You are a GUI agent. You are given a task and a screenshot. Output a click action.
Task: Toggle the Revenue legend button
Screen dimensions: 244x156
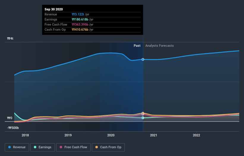tap(17, 147)
